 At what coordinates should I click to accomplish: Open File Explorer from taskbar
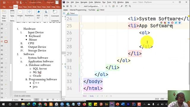(23, 104)
